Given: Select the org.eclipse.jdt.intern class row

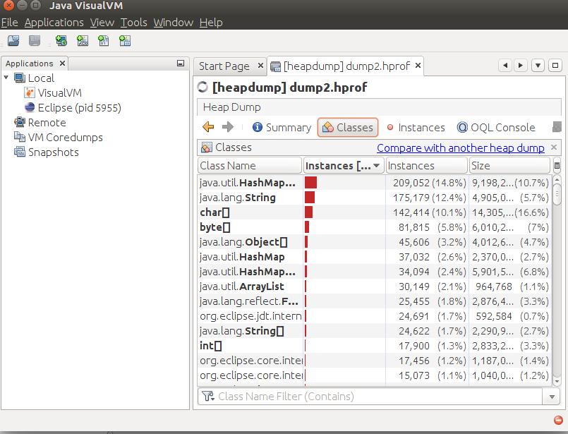Looking at the screenshot, I should [374, 316].
